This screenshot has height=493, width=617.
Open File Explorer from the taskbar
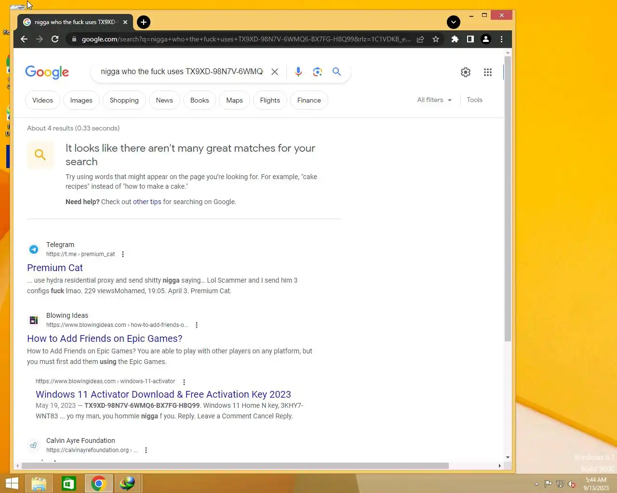point(39,483)
